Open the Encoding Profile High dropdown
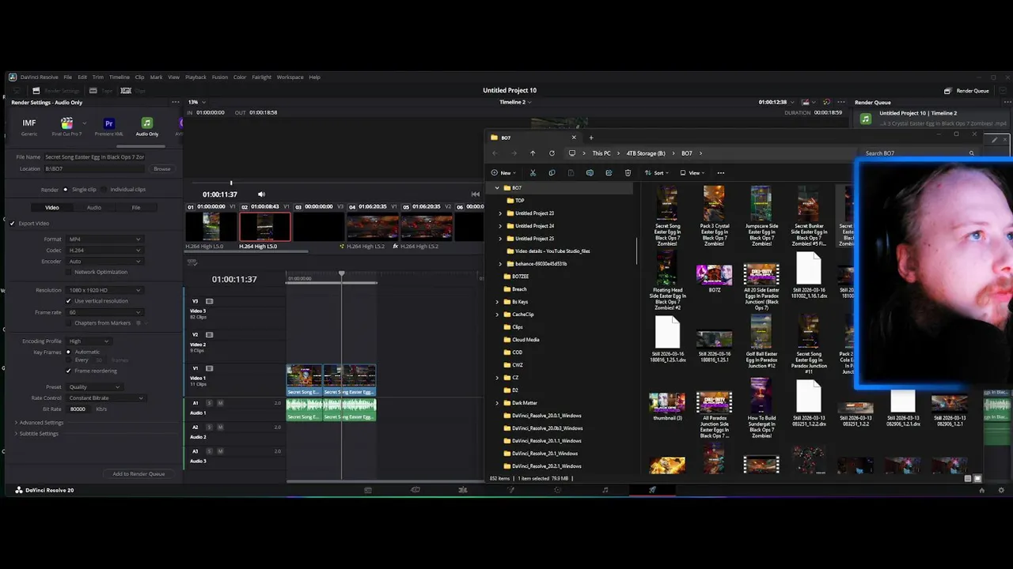 point(89,341)
